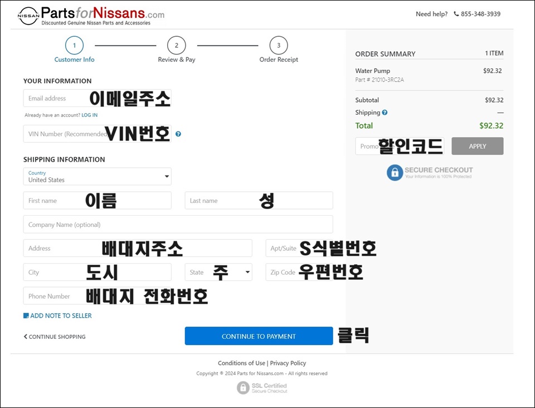Click into the Last name field
Viewport: 535px width, 408px height.
(259, 200)
